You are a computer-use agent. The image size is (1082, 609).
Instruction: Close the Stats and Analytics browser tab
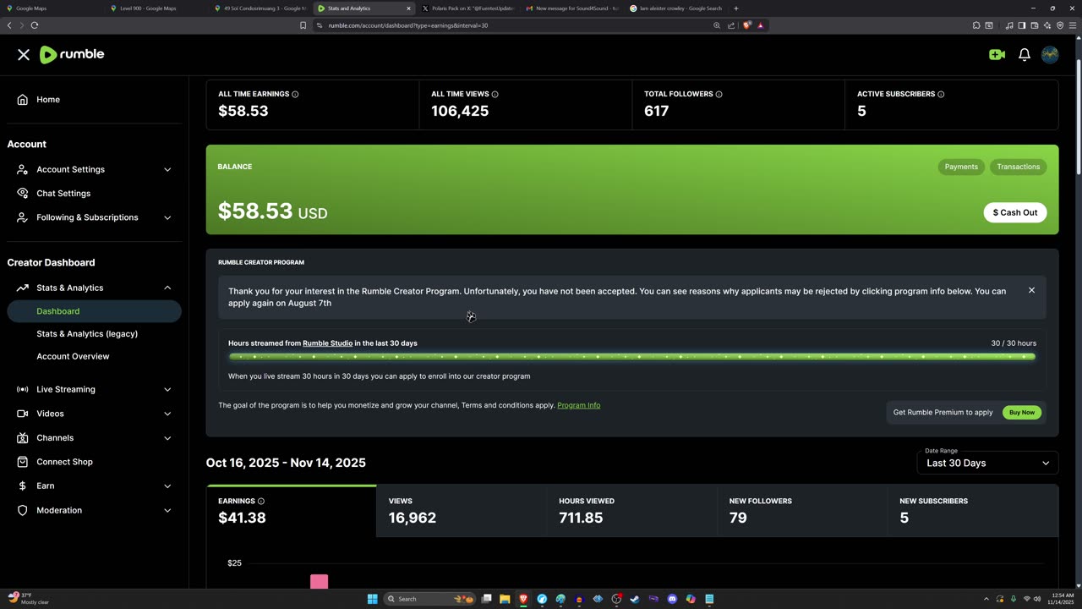click(408, 8)
